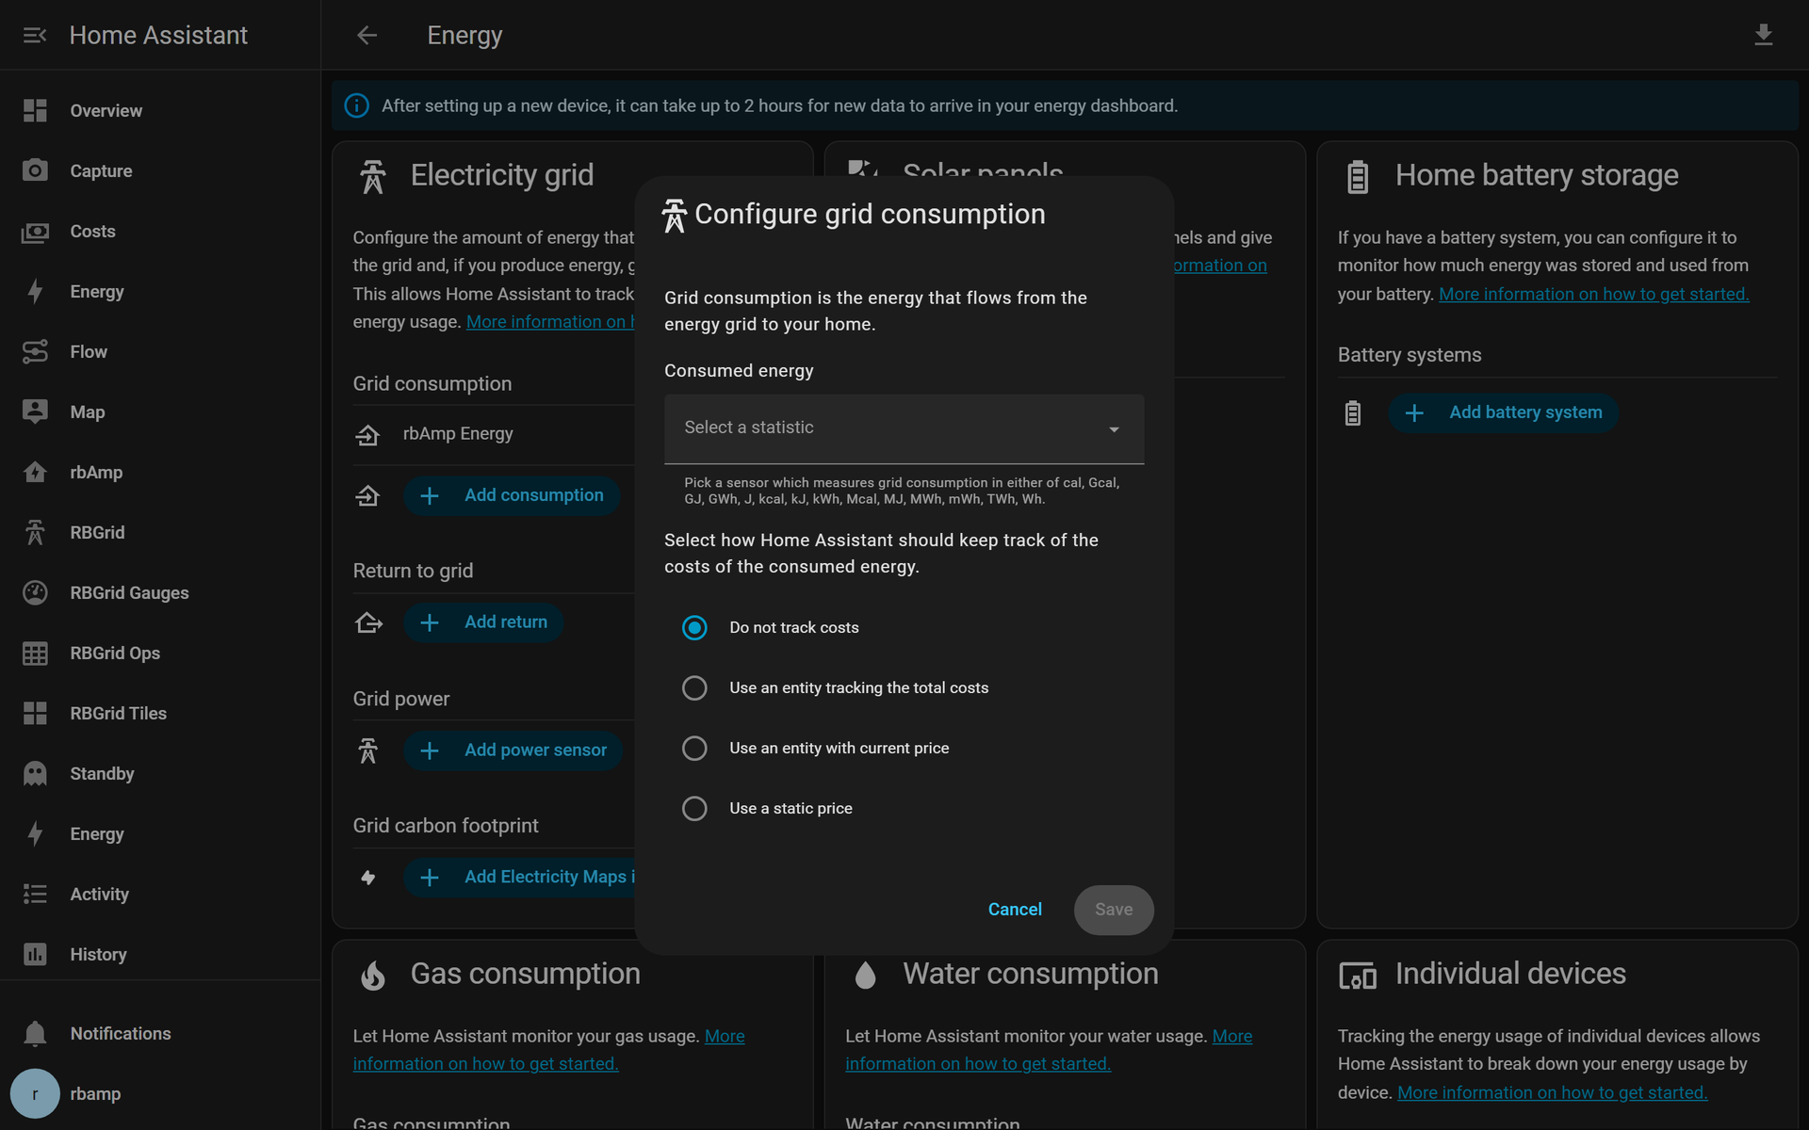Click the Save button in the dialog
Viewport: 1809px width, 1130px height.
(x=1114, y=910)
